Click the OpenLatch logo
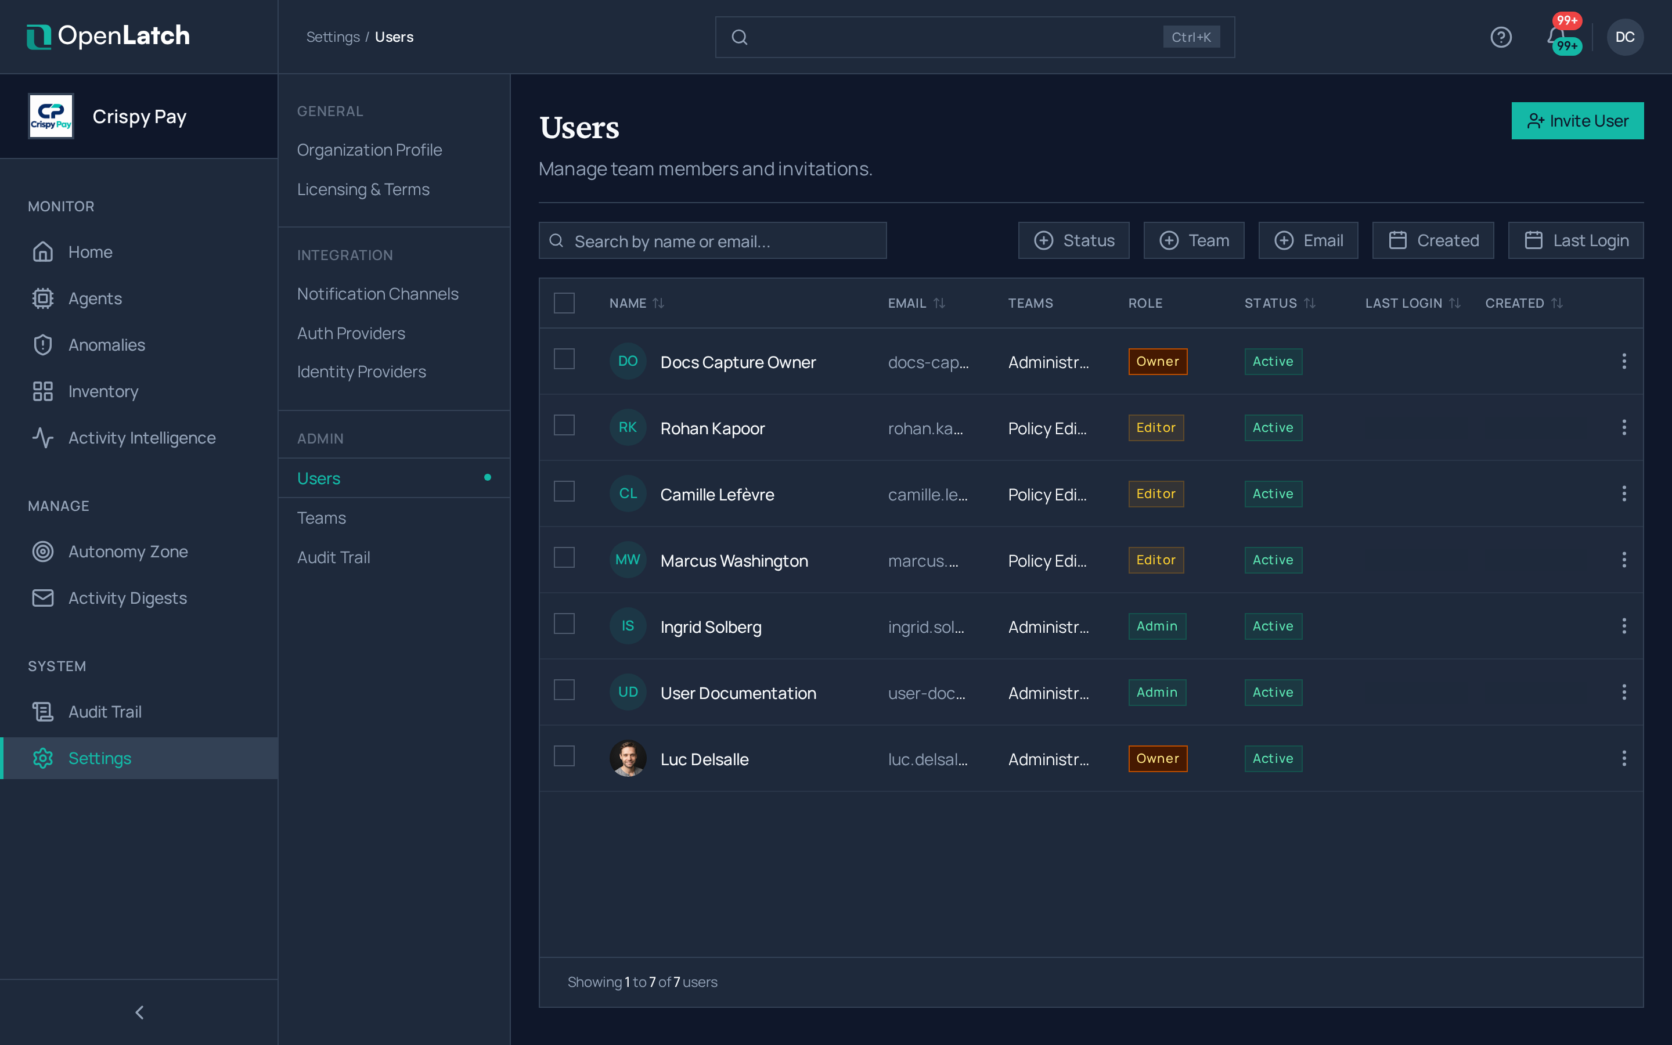 (x=109, y=36)
